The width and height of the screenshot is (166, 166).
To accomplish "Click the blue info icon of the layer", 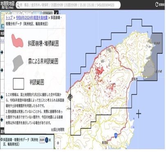I will 47,140.
